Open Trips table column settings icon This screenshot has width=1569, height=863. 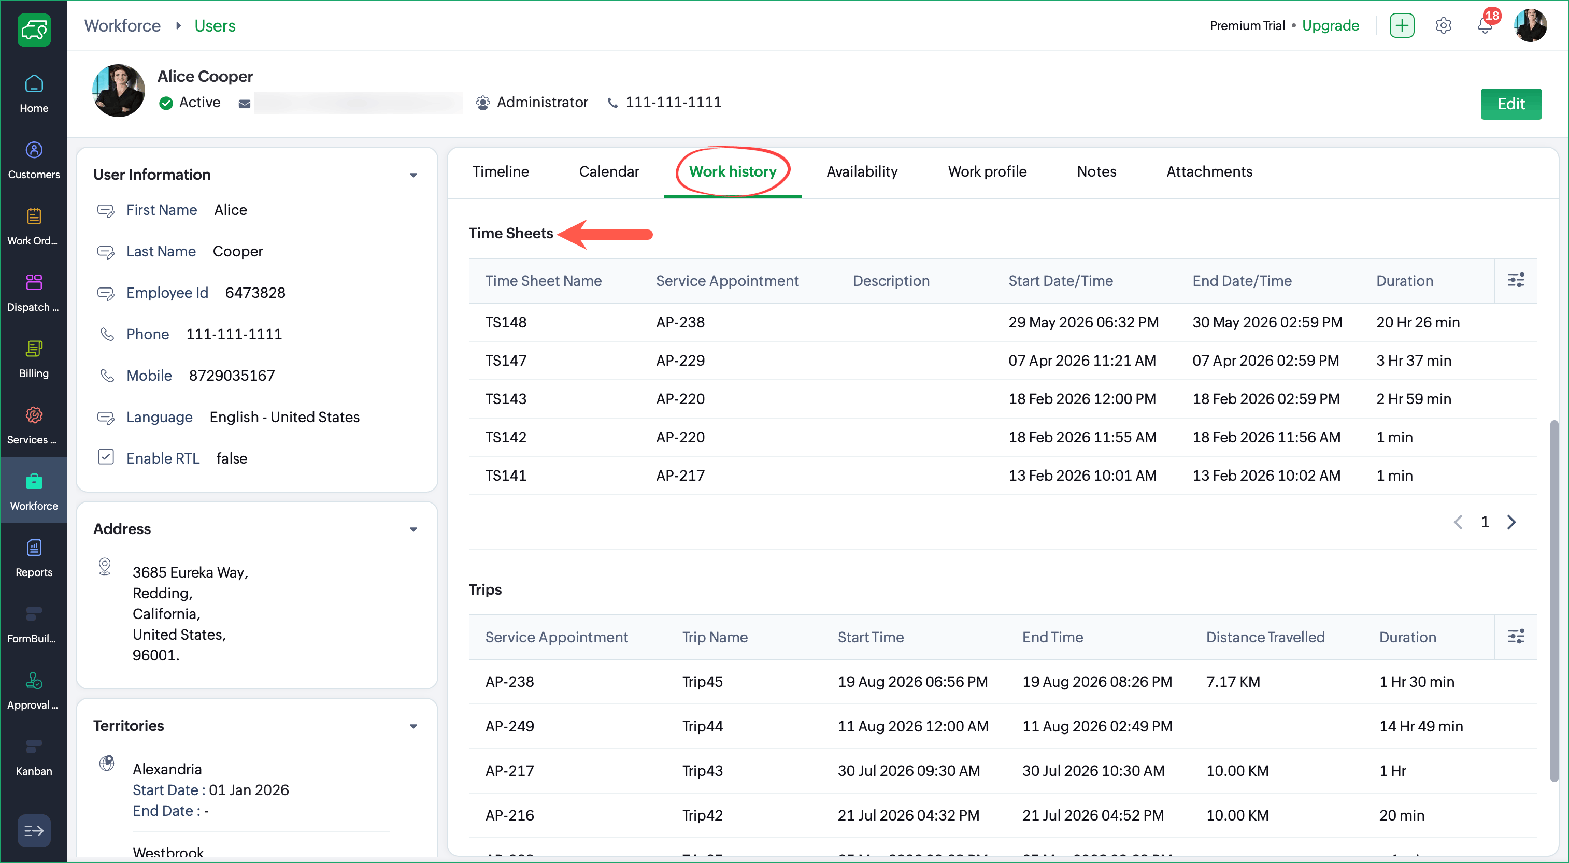point(1516,637)
